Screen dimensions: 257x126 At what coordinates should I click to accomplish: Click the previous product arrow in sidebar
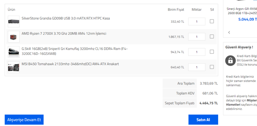tap(229, 32)
